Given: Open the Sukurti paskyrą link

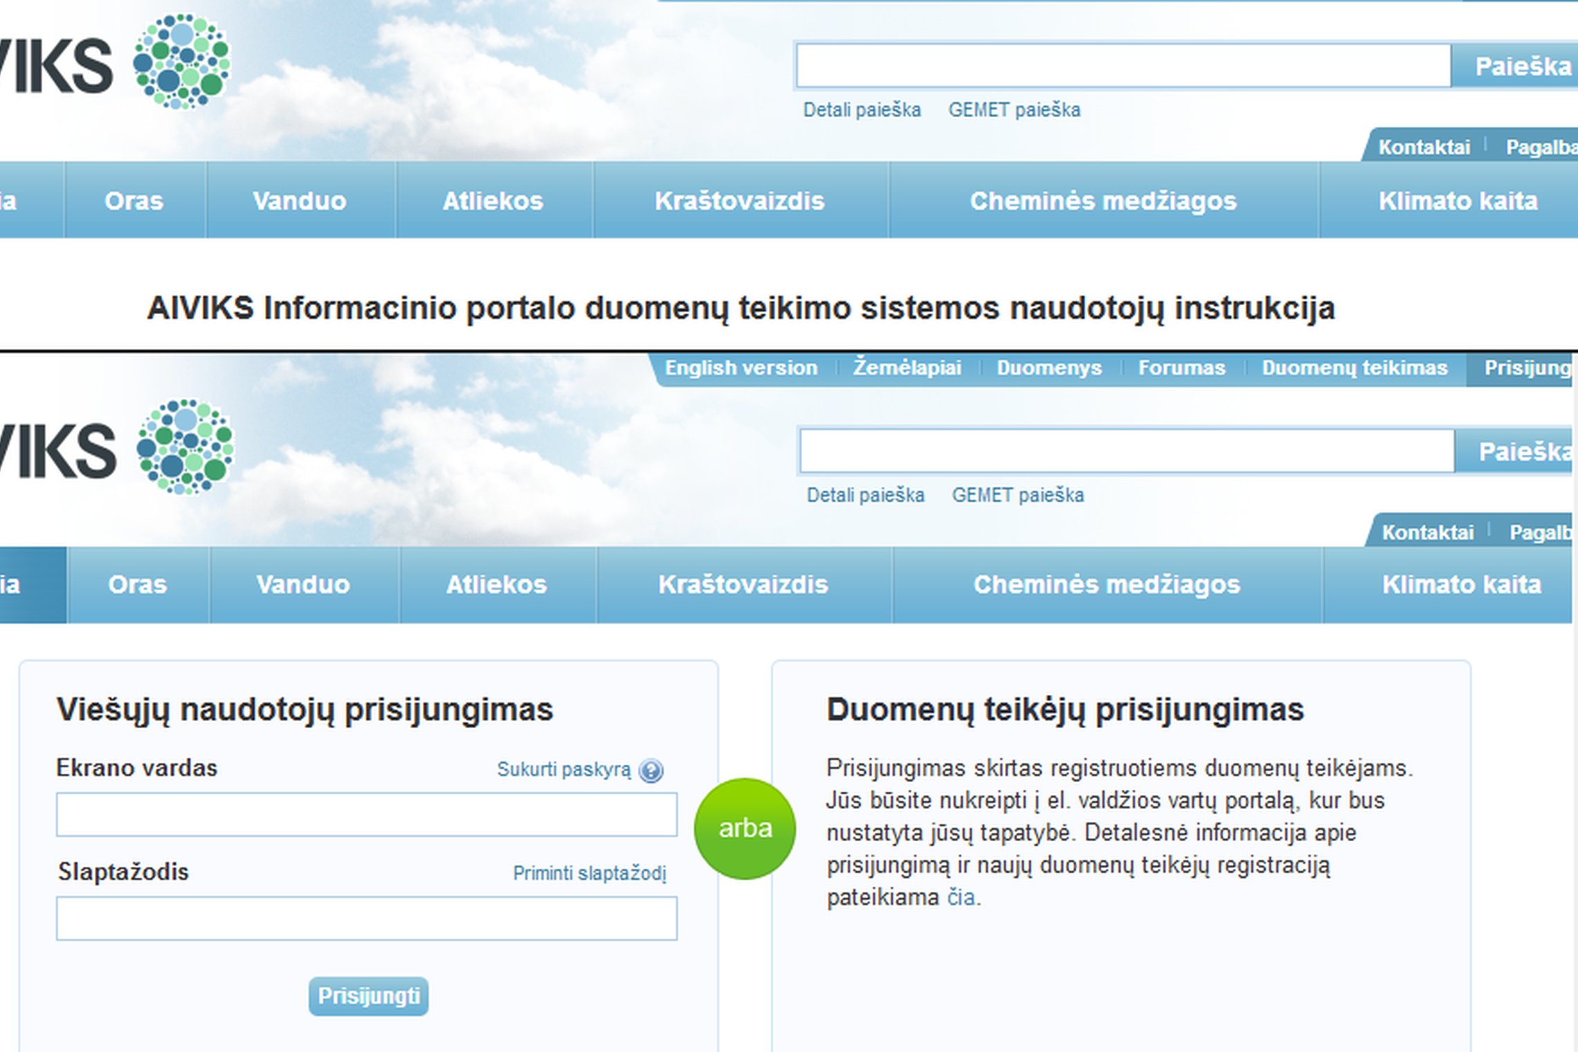Looking at the screenshot, I should pos(564,770).
